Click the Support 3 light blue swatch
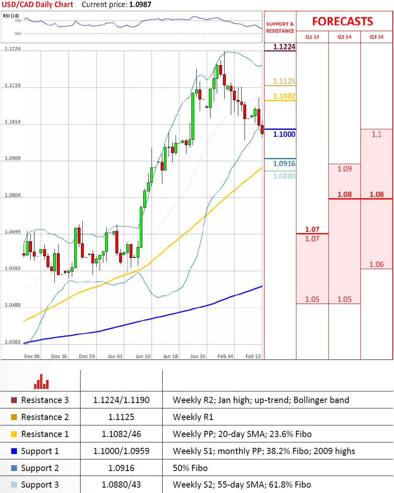Image resolution: width=394 pixels, height=493 pixels. click(14, 485)
